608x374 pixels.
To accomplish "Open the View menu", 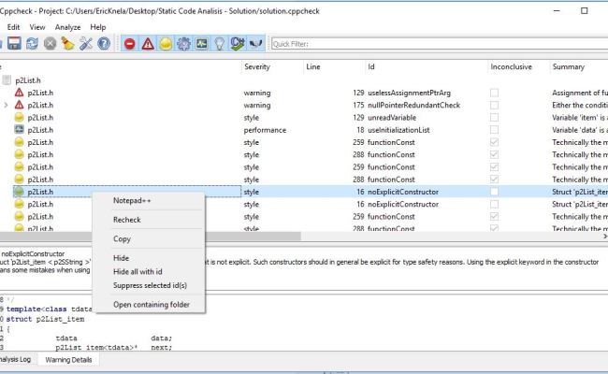I will pos(37,27).
